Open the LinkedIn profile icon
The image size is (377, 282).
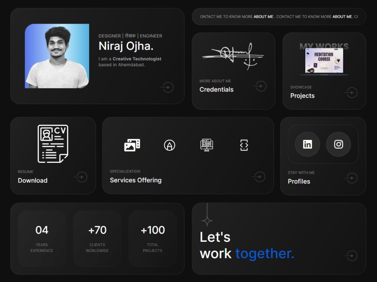coord(307,144)
